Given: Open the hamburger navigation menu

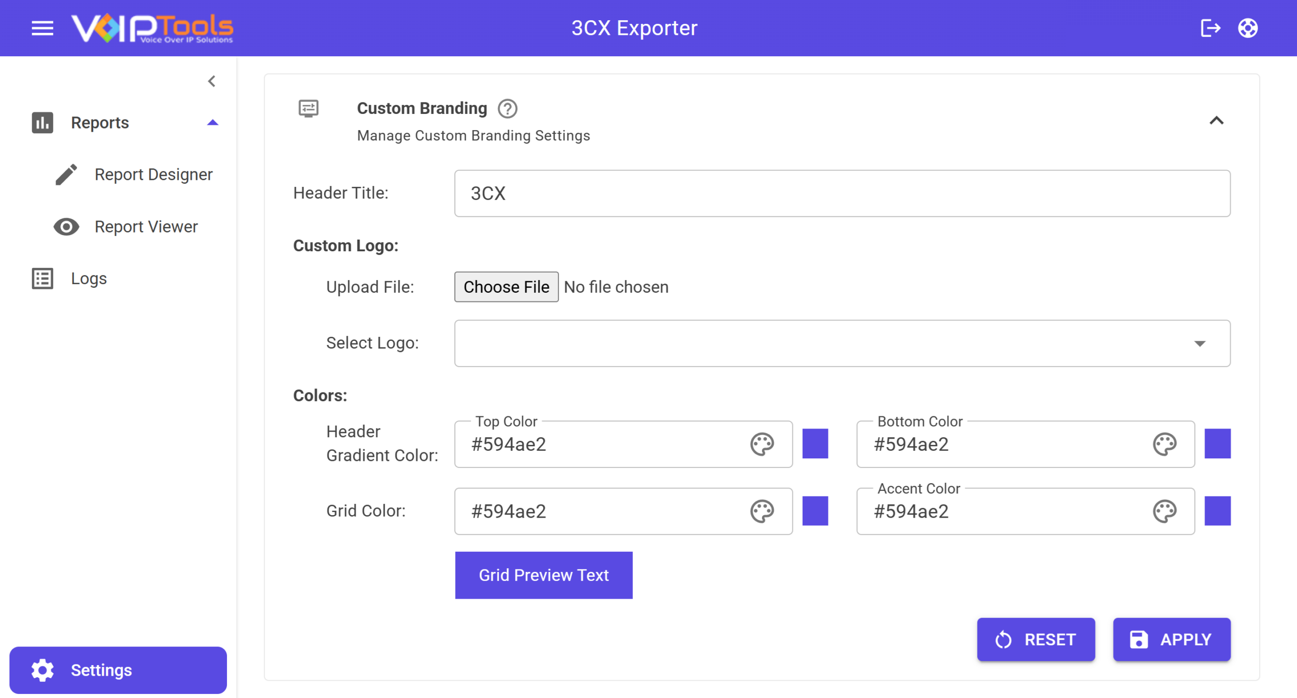Looking at the screenshot, I should click(x=43, y=28).
